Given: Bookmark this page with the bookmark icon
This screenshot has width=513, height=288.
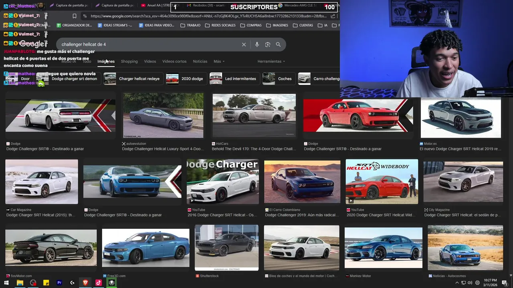Looking at the screenshot, I should [74, 16].
